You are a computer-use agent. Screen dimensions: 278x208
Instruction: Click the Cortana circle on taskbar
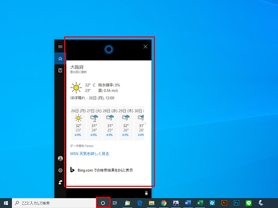coord(103,203)
